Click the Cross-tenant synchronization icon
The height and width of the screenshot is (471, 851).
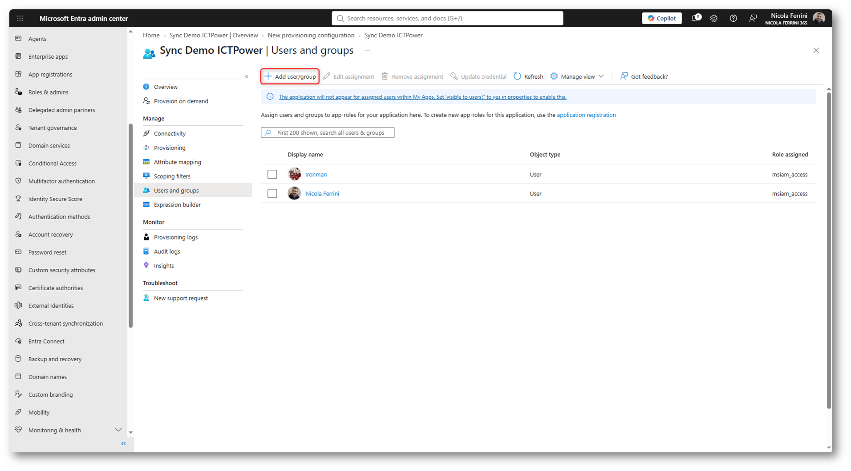[x=18, y=323]
